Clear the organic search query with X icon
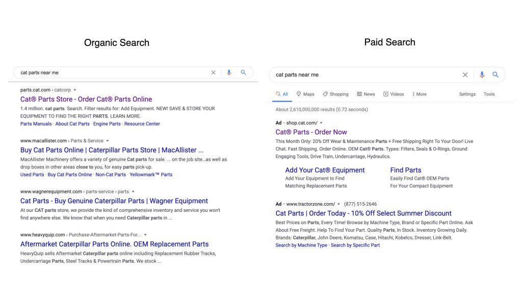 coord(213,72)
